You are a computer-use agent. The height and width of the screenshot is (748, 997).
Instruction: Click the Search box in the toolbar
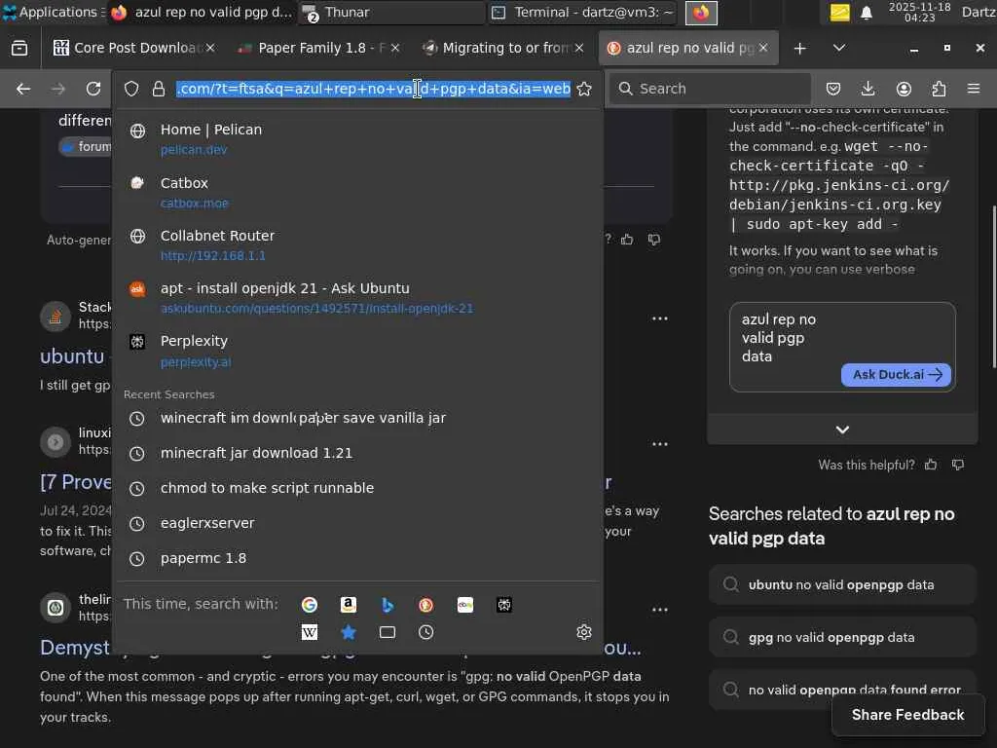(x=710, y=89)
